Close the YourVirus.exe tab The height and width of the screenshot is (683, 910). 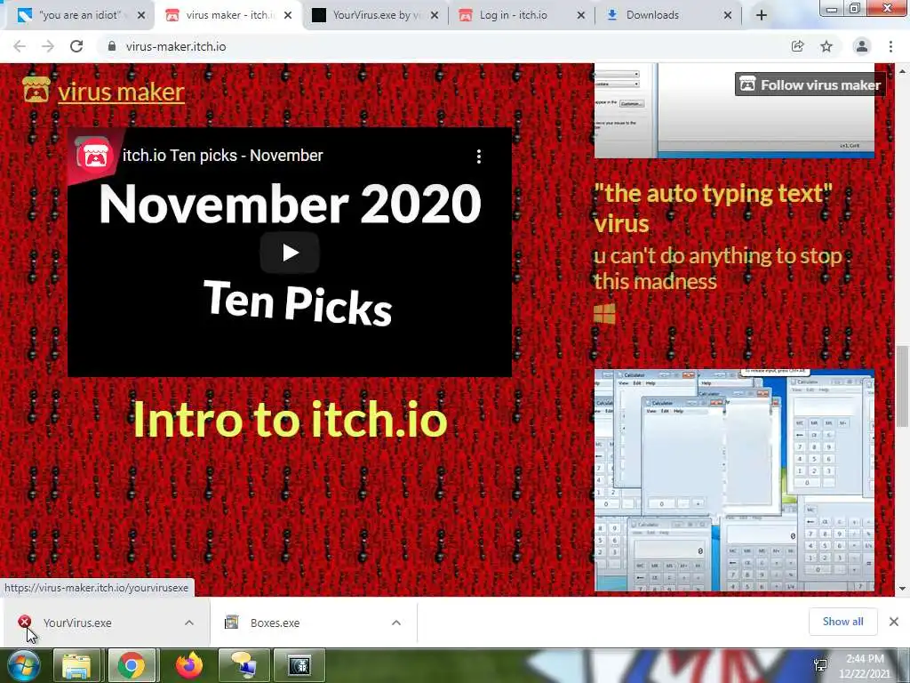[434, 16]
